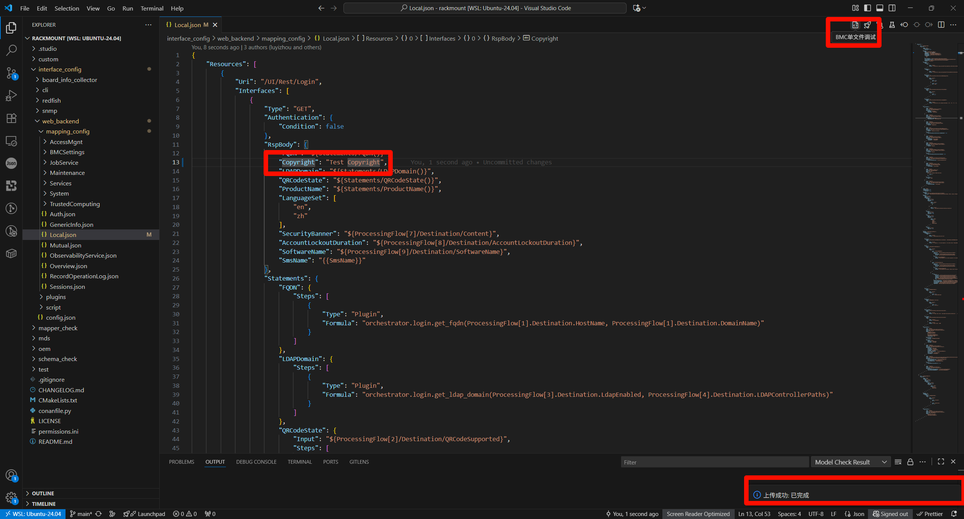Click the rocket icon in editor toolbar
Image resolution: width=964 pixels, height=519 pixels.
pos(867,25)
